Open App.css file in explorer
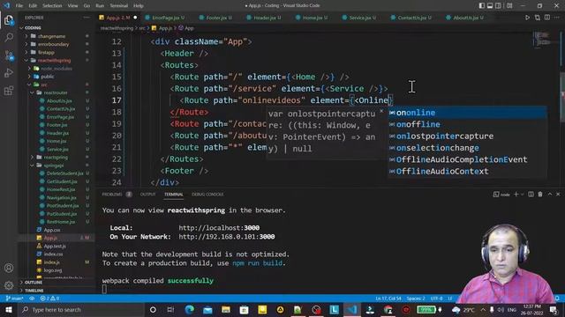Image resolution: width=565 pixels, height=317 pixels. pos(52,230)
